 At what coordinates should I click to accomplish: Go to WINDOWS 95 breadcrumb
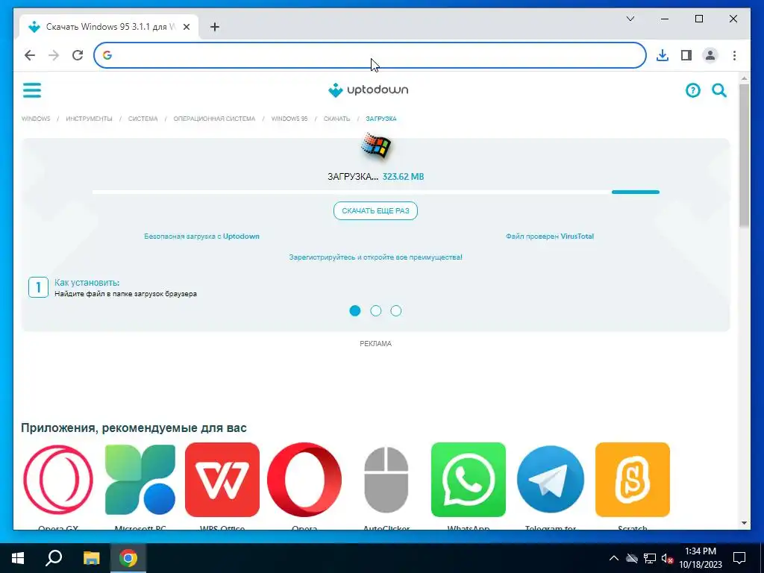coord(289,119)
